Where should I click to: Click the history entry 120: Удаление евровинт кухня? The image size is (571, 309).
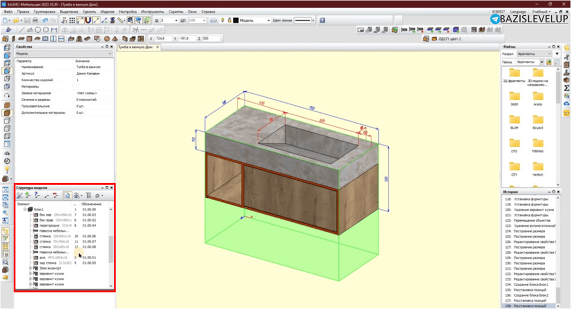click(530, 210)
